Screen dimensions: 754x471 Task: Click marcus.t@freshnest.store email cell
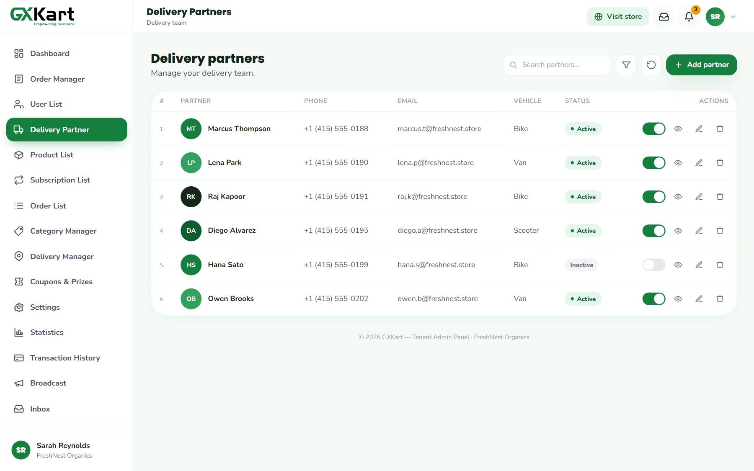coord(439,129)
